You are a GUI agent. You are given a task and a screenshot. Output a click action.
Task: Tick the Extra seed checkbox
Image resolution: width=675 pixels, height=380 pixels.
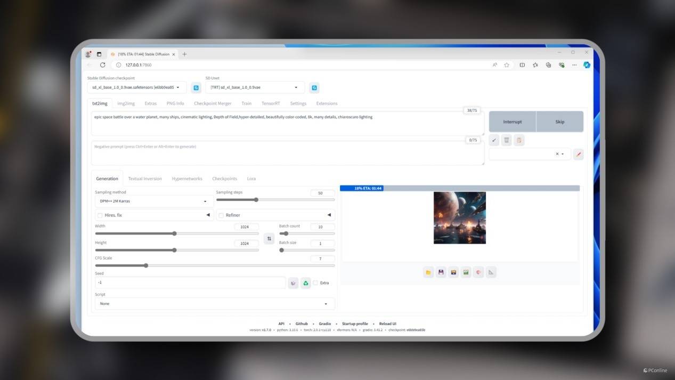(x=315, y=283)
